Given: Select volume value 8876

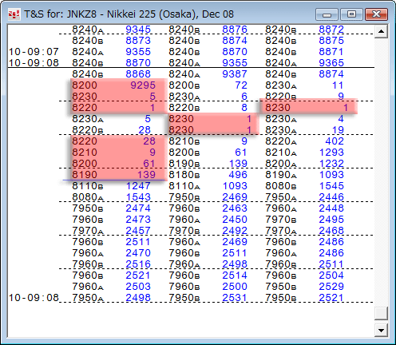Looking at the screenshot, I should coord(235,30).
